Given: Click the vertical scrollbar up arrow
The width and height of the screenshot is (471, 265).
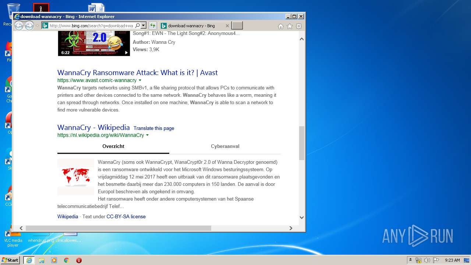Looking at the screenshot, I should point(302,39).
